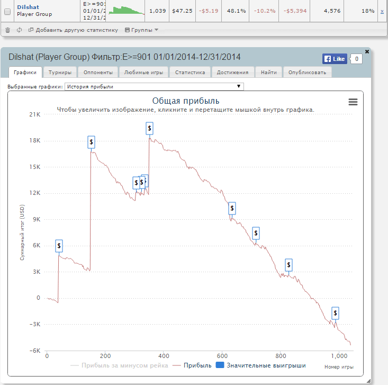The height and width of the screenshot is (385, 388).
Task: Click the highest $ win marker near 18K
Action: tap(150, 128)
